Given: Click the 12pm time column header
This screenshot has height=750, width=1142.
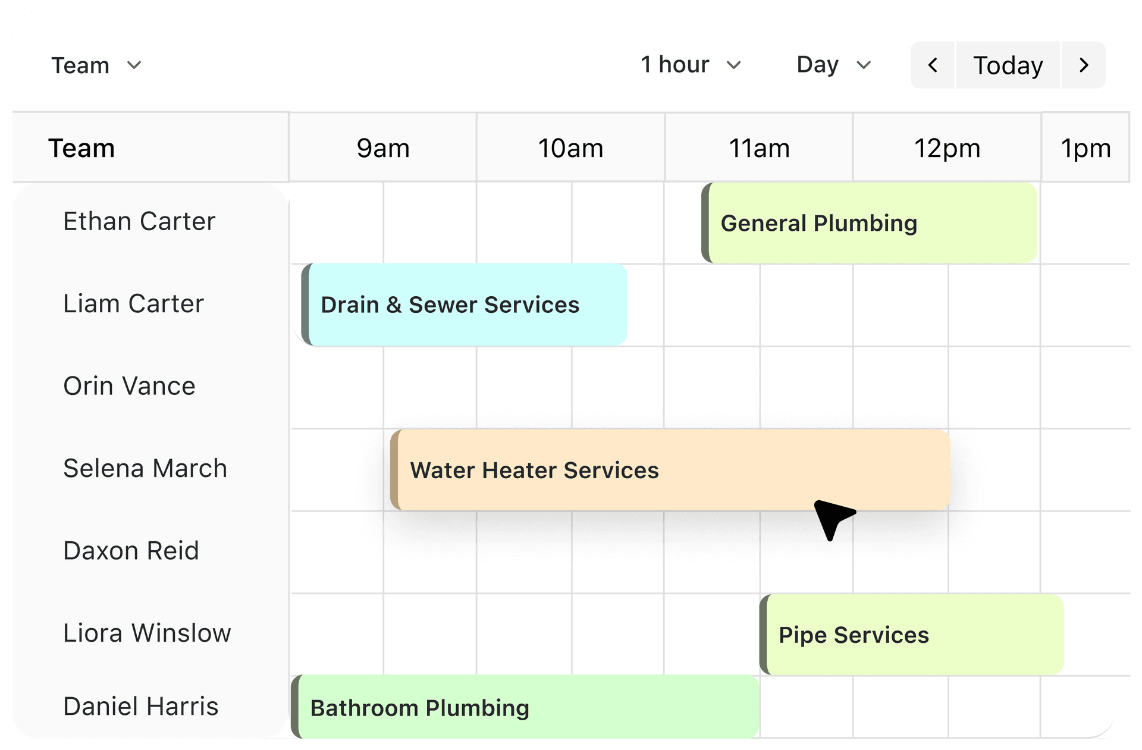Looking at the screenshot, I should [947, 148].
